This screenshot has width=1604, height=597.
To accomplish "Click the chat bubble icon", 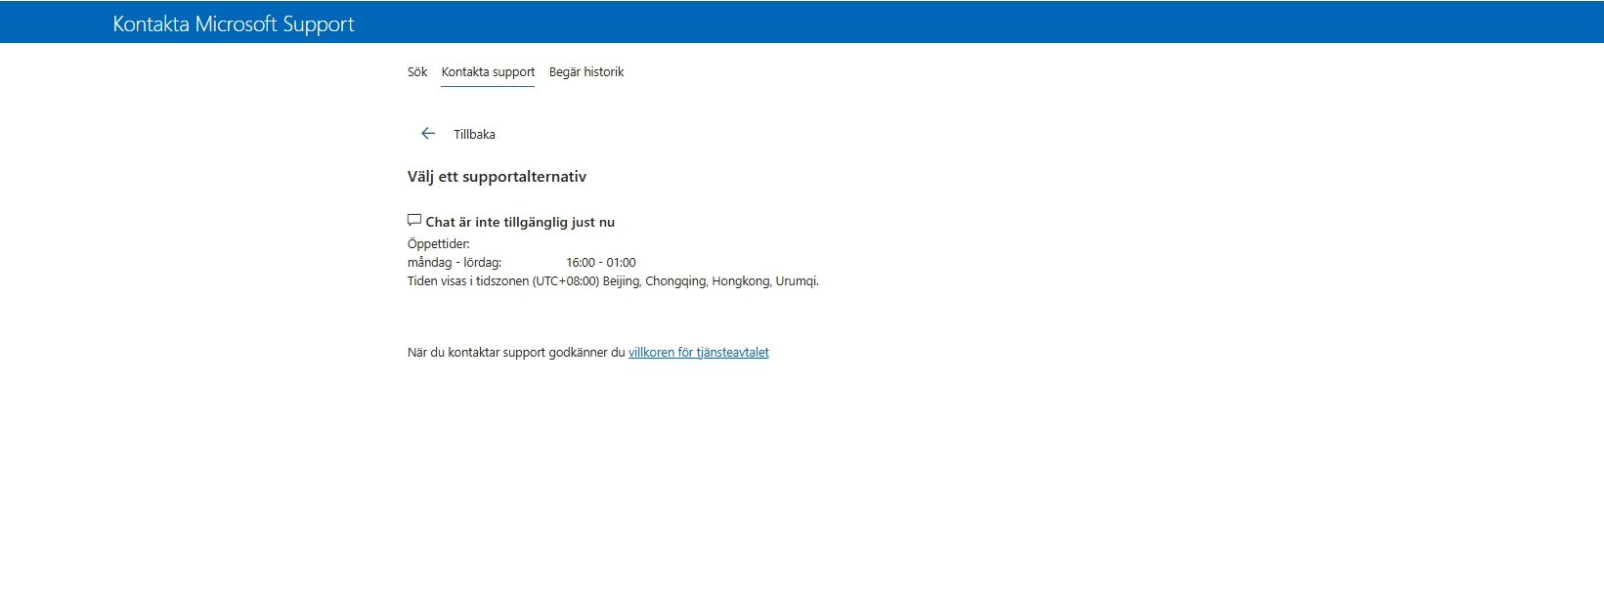I will [414, 221].
